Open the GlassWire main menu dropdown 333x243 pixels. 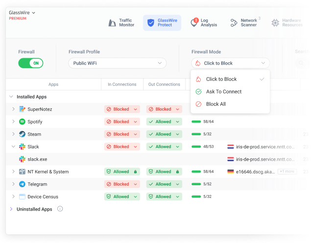point(22,13)
